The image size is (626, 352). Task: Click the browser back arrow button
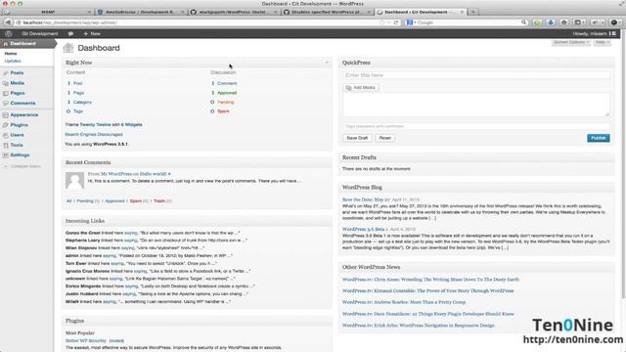click(x=8, y=22)
